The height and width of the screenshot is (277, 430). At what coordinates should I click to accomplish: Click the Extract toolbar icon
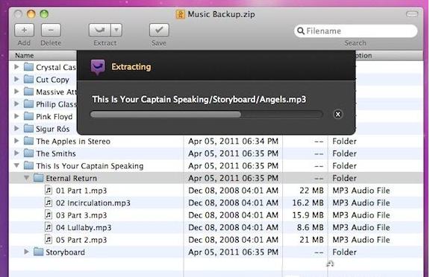pyautogui.click(x=99, y=30)
